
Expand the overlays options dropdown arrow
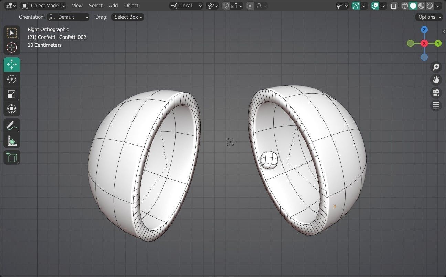click(x=383, y=6)
